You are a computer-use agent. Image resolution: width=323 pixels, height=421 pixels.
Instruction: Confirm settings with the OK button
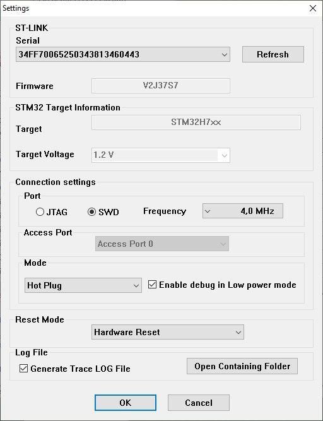(126, 403)
